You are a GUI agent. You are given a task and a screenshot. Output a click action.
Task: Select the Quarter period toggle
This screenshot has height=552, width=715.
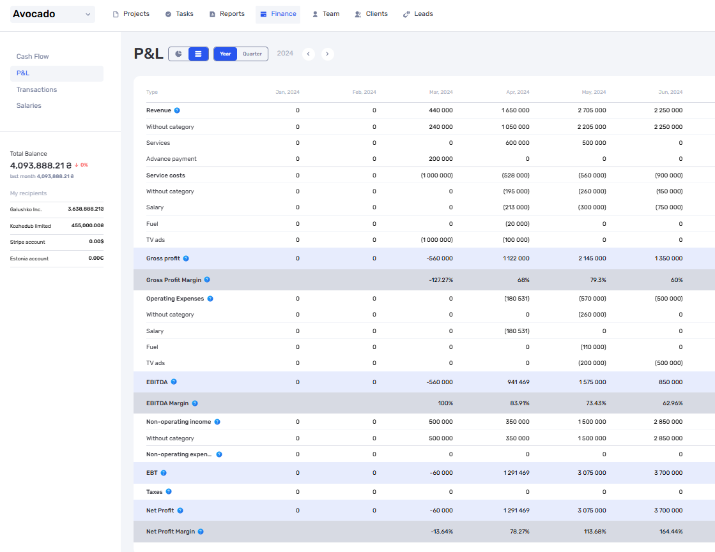(x=252, y=54)
